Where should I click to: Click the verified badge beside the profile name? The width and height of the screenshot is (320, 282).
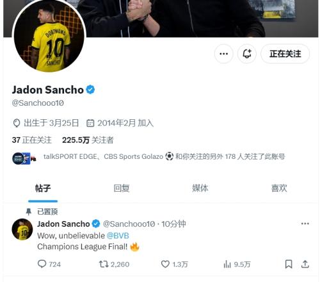tap(90, 90)
